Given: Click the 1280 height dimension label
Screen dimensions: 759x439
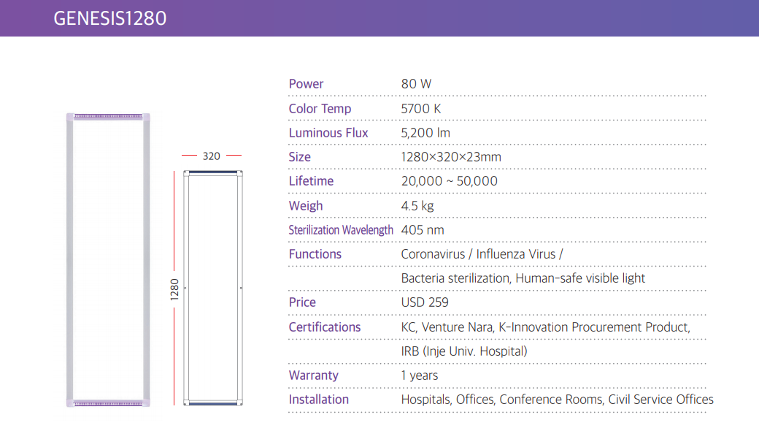Looking at the screenshot, I should coord(174,289).
